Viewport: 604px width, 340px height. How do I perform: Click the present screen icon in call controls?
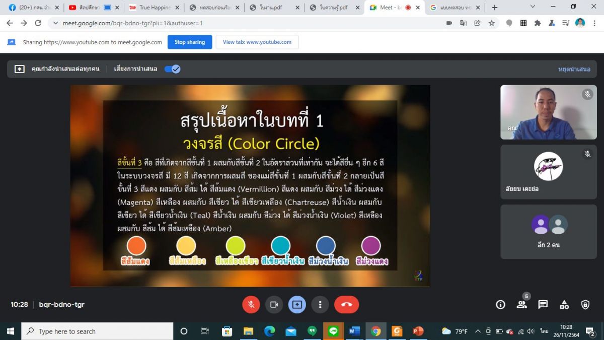[x=297, y=304]
